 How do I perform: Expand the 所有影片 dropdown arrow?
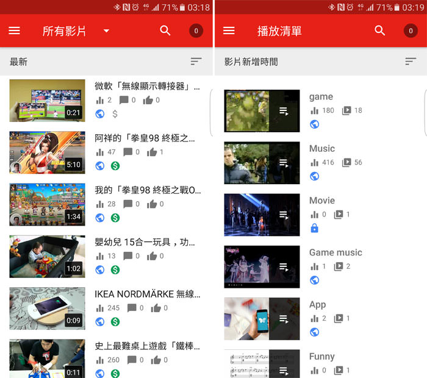[x=107, y=31]
